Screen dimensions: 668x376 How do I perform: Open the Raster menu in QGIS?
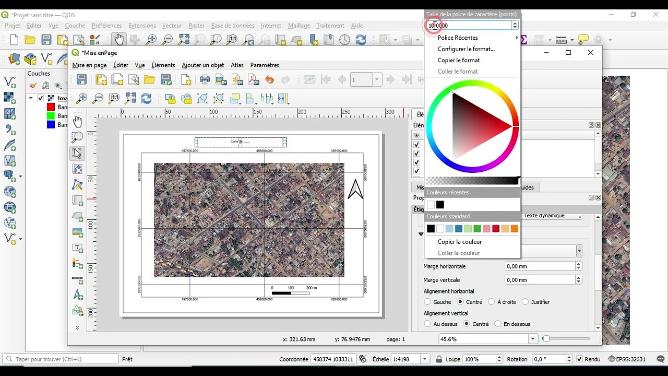[197, 26]
